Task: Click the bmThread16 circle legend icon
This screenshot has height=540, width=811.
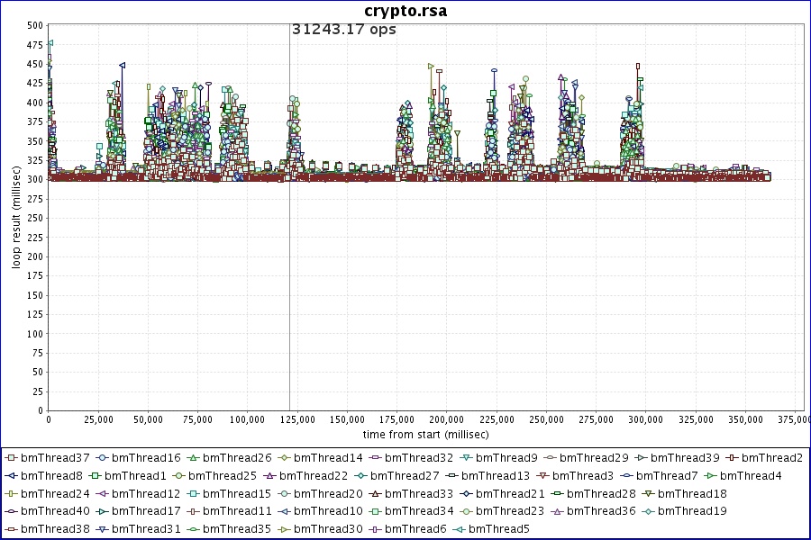Action: pyautogui.click(x=102, y=458)
